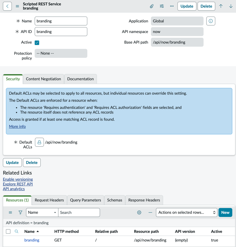
Task: Collapse list controls with the dash icon
Action: 150,213
